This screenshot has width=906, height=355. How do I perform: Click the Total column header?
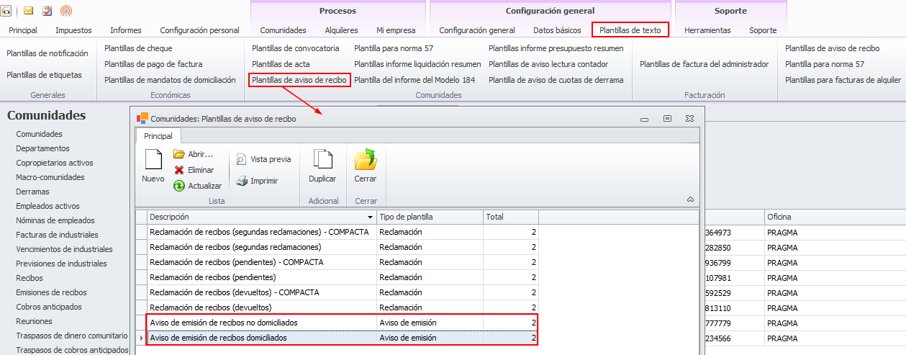pyautogui.click(x=511, y=217)
